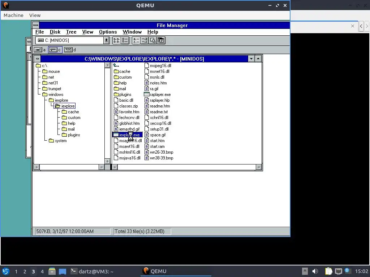
Task: Select the open inner iexplore folder in the tree
Action: 65,106
